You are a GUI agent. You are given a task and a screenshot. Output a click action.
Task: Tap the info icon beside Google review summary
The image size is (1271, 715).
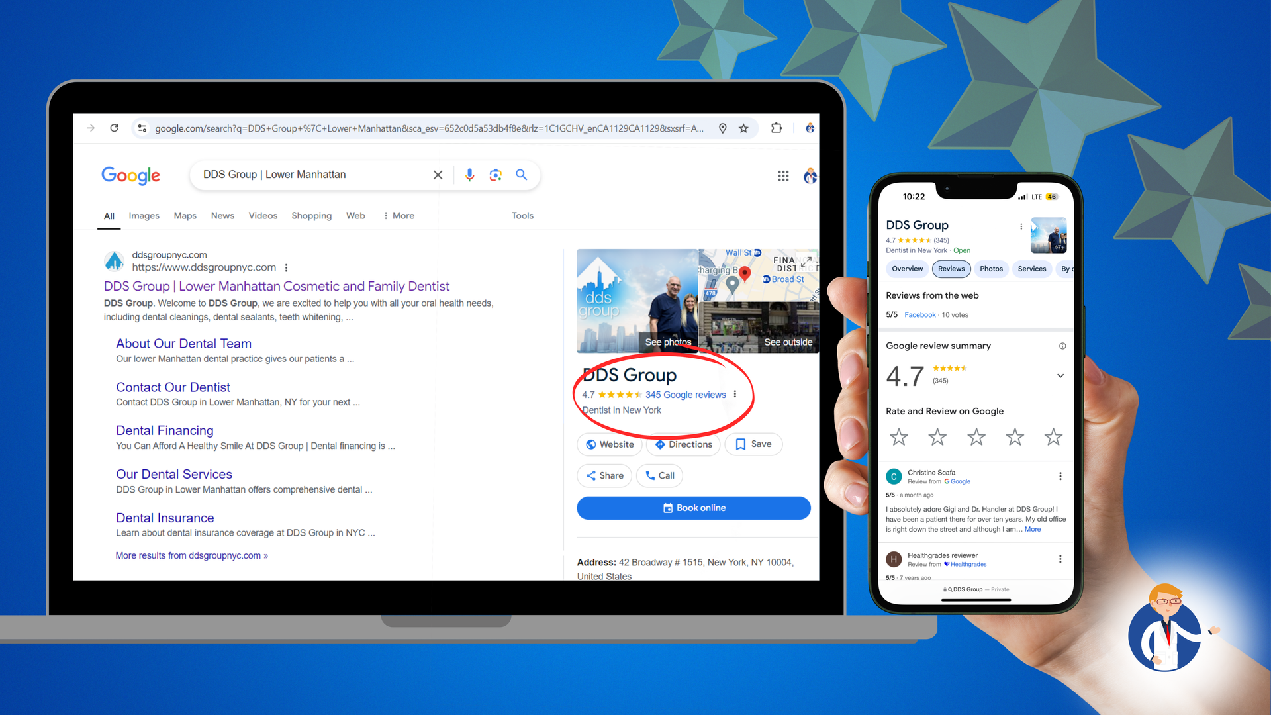click(1062, 346)
